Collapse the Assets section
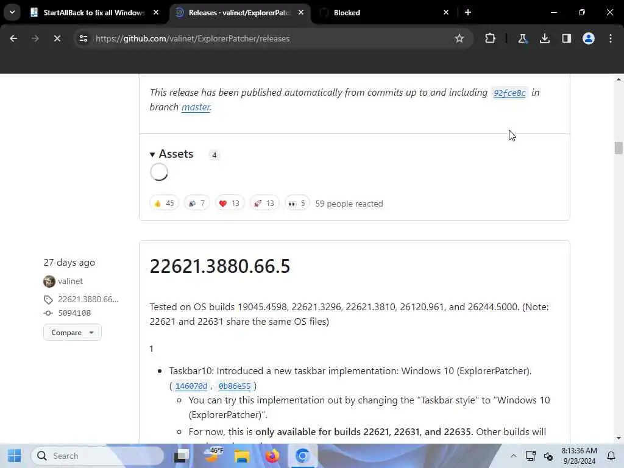 (x=171, y=154)
